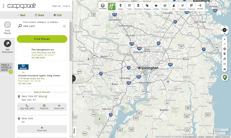Open the vertical Help tab
The height and width of the screenshot is (138, 231).
74,131
